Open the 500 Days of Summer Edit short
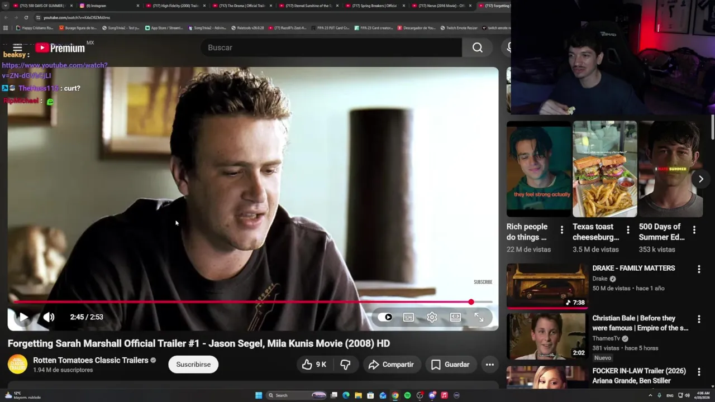This screenshot has height=402, width=715. pos(671,169)
